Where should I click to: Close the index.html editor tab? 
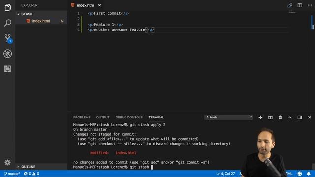99,5
